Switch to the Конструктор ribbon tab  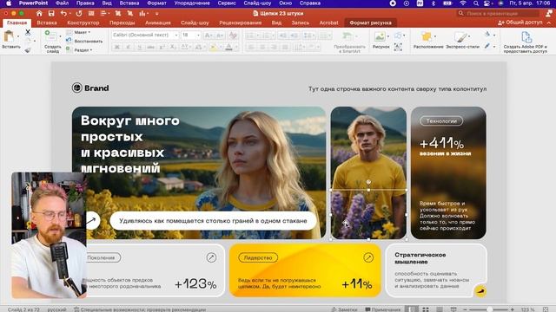coord(83,23)
